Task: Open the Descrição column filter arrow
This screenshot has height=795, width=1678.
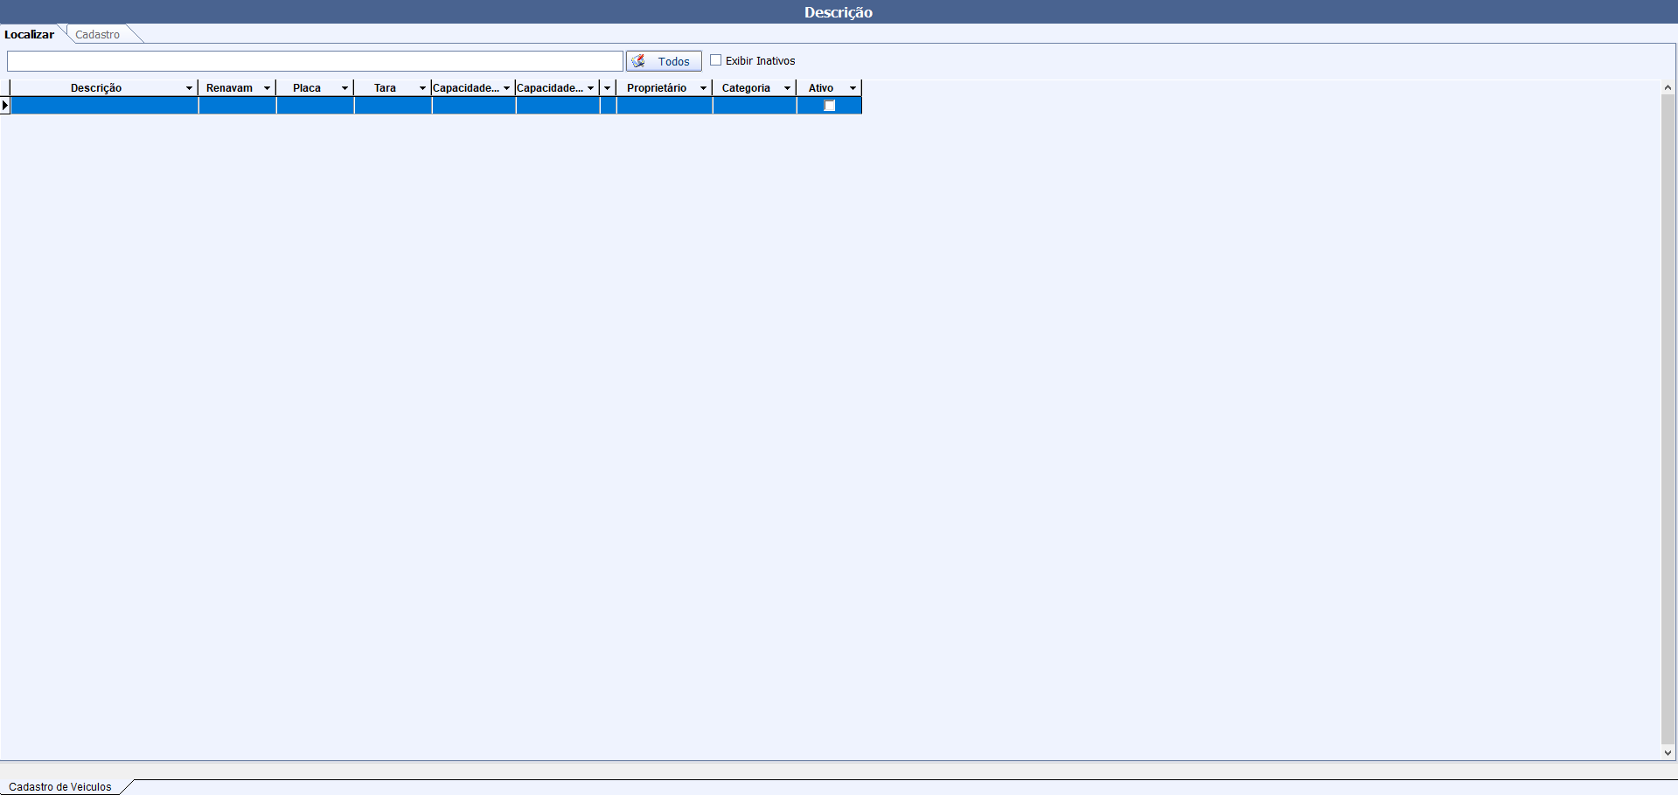Action: 189,88
